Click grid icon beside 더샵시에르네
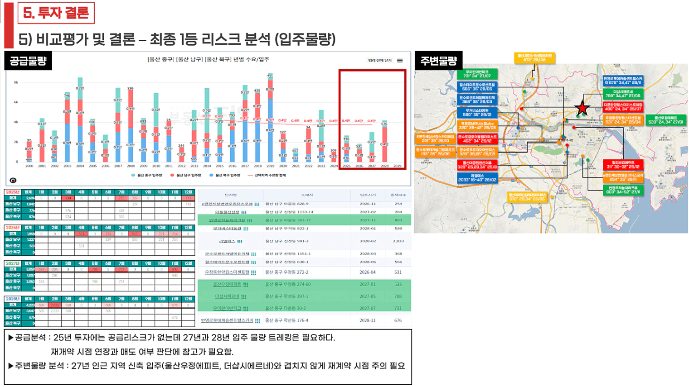 [243, 297]
